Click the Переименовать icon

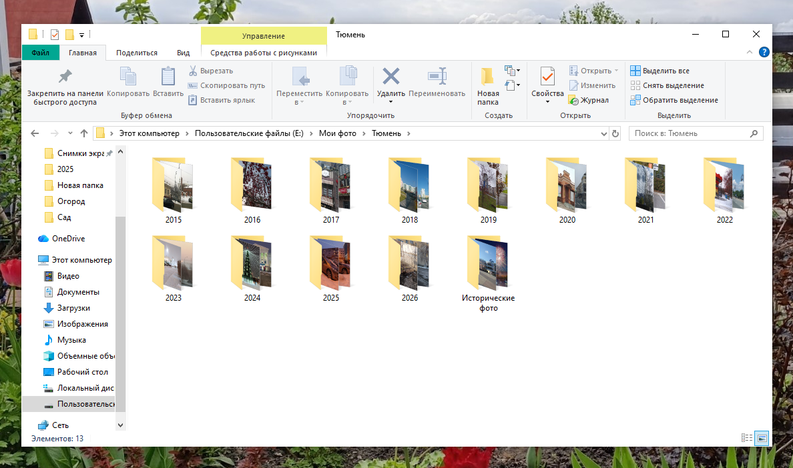click(437, 76)
